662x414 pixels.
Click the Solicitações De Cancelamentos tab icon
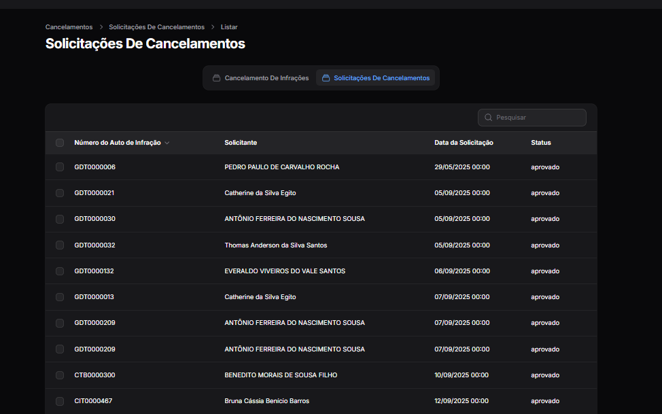click(x=326, y=78)
